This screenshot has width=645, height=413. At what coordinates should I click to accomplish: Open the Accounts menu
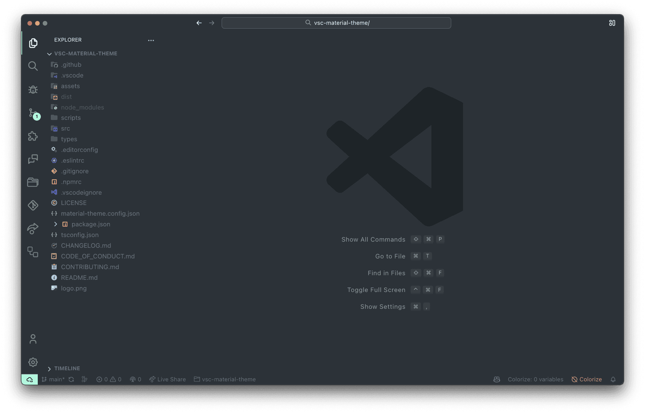pos(33,339)
